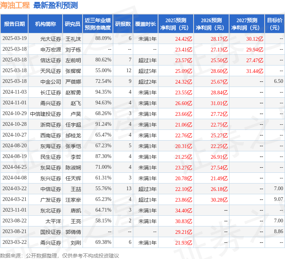Click the date 2024-11-03
The width and height of the screenshot is (285, 259).
click(14, 92)
